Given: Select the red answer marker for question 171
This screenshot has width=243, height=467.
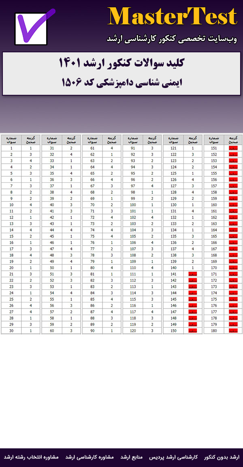Looking at the screenshot, I should point(233,274).
